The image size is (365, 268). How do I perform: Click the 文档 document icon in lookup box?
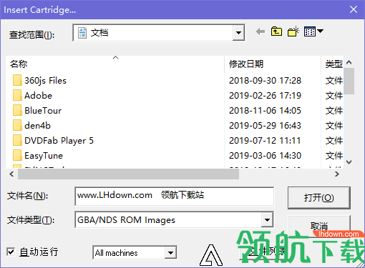coord(82,33)
